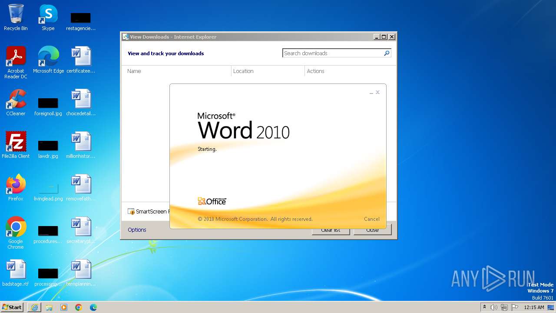The width and height of the screenshot is (556, 313).
Task: Click the Start button
Action: pyautogui.click(x=12, y=307)
